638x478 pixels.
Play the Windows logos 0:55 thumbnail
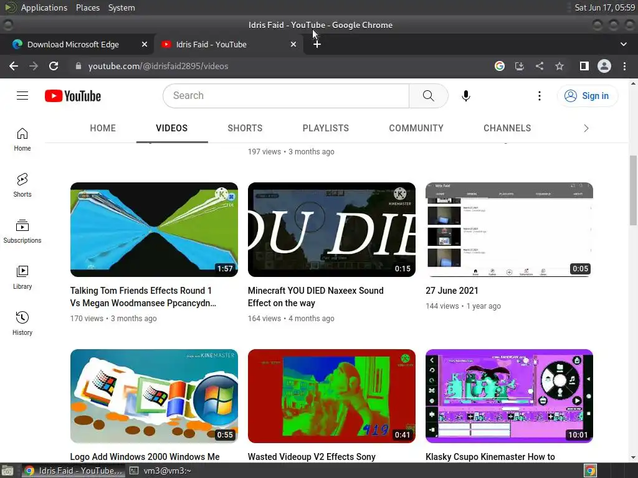[155, 396]
